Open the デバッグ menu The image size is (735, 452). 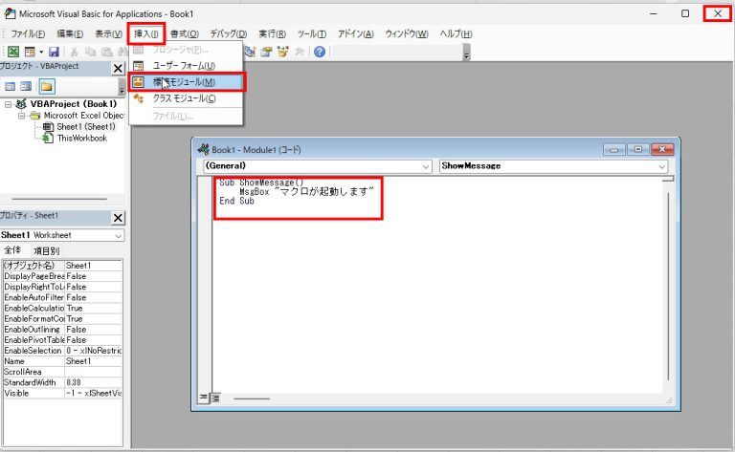(228, 33)
